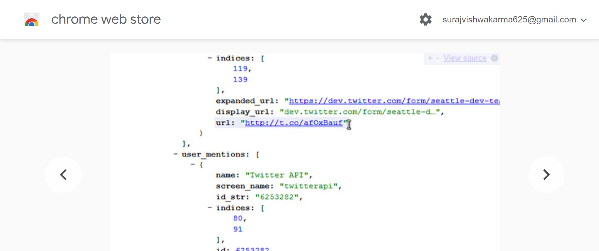This screenshot has width=599, height=251.
Task: Collapse the indices array containing 80 and 91
Action: 210,208
